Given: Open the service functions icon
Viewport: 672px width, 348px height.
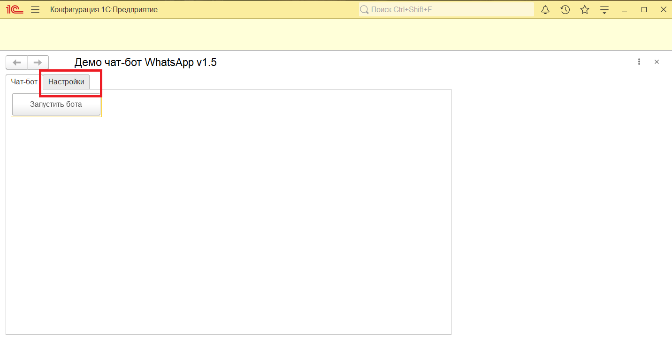Looking at the screenshot, I should [x=604, y=9].
